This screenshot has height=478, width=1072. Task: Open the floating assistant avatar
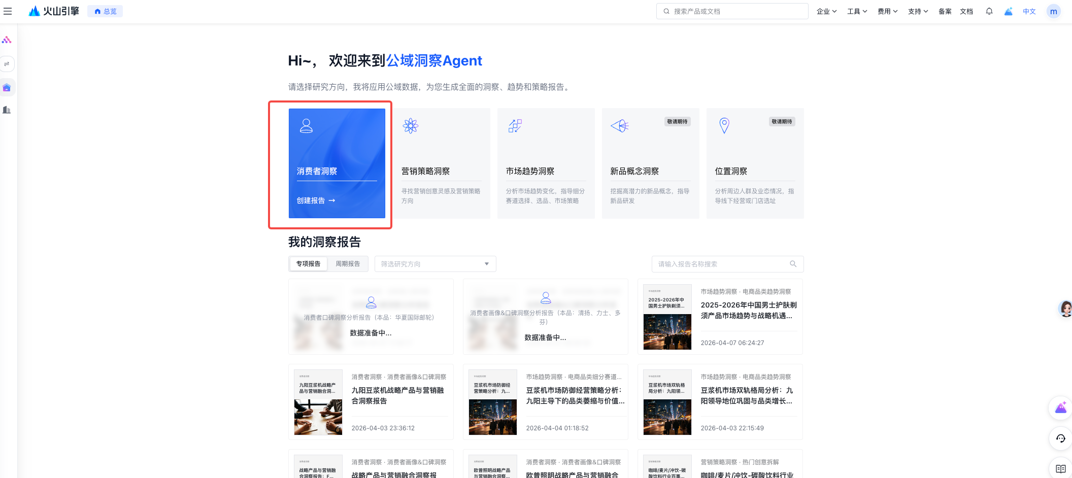coord(1065,309)
